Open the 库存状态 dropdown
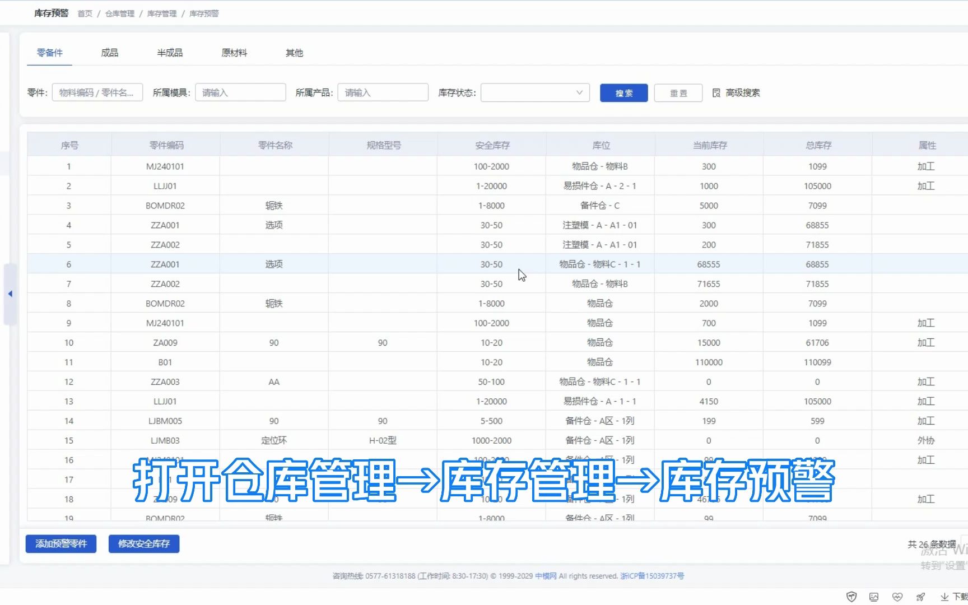 coord(534,92)
